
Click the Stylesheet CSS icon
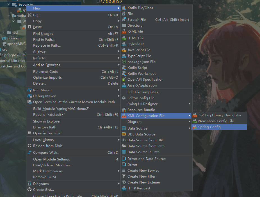pyautogui.click(x=124, y=44)
